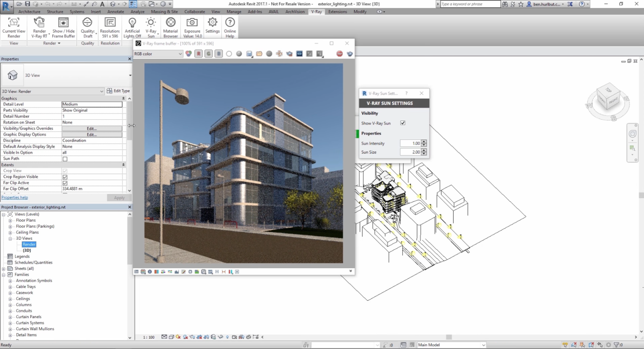This screenshot has height=349, width=644.
Task: Click the Sun Size value field
Action: pos(410,152)
